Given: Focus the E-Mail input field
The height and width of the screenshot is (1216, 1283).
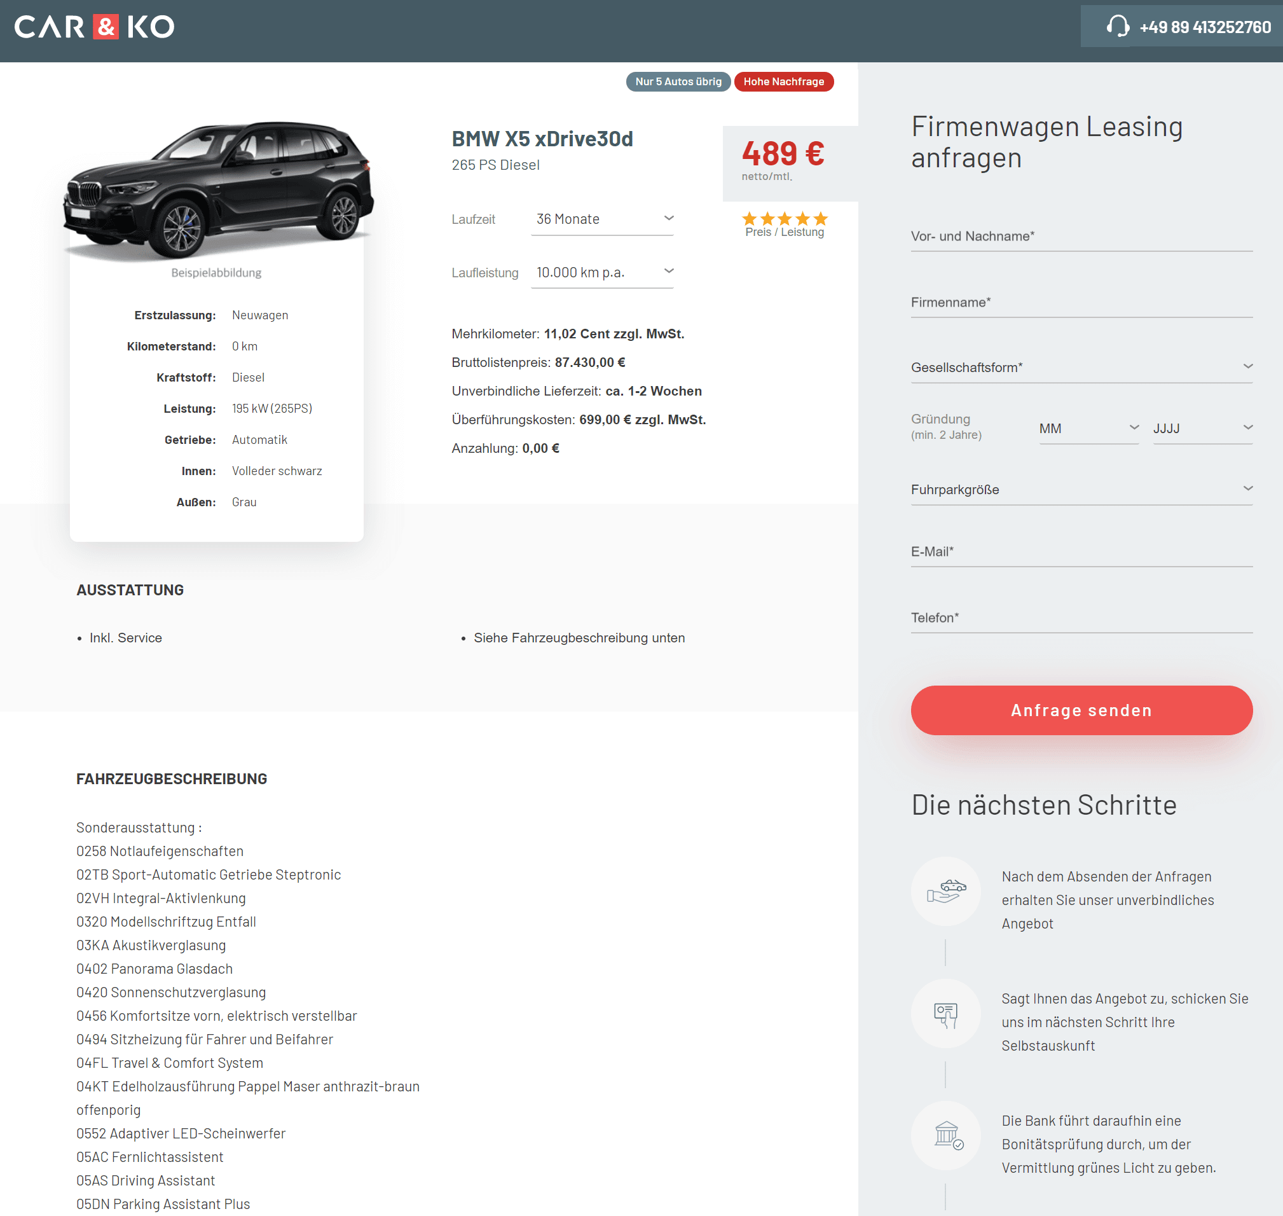Looking at the screenshot, I should click(x=1081, y=552).
